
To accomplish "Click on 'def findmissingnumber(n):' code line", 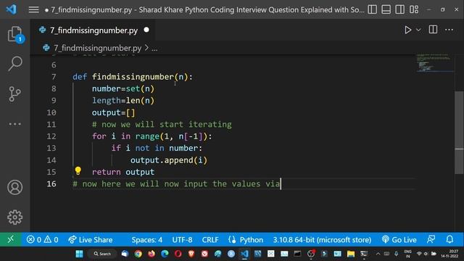I will 133,77.
